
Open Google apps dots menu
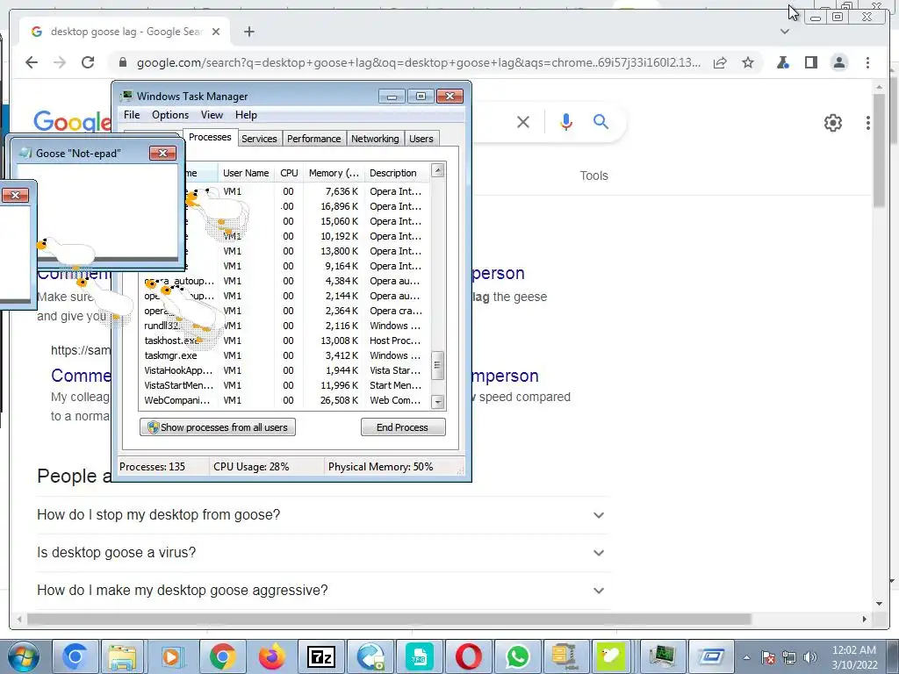pos(868,123)
